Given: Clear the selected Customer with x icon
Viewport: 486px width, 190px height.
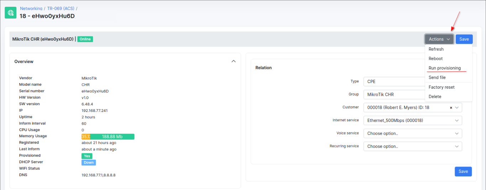Looking at the screenshot, I should tap(451, 108).
